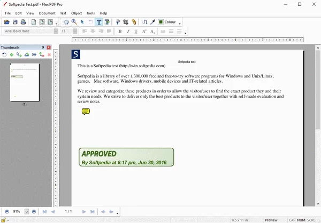Open the Document menu

[47, 13]
